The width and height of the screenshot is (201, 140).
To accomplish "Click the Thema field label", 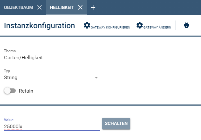I will pos(10,51).
